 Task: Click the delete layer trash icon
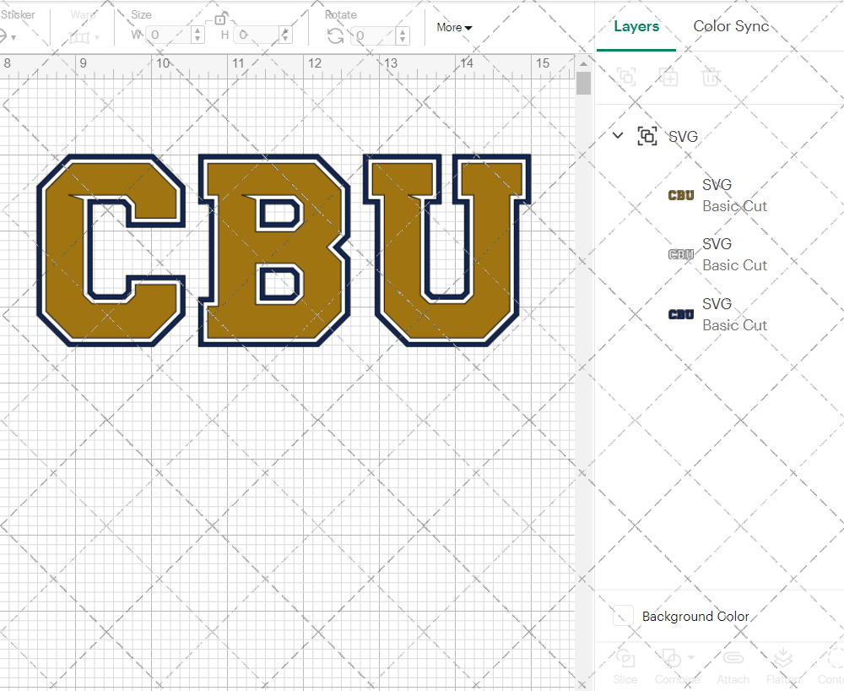pos(711,77)
